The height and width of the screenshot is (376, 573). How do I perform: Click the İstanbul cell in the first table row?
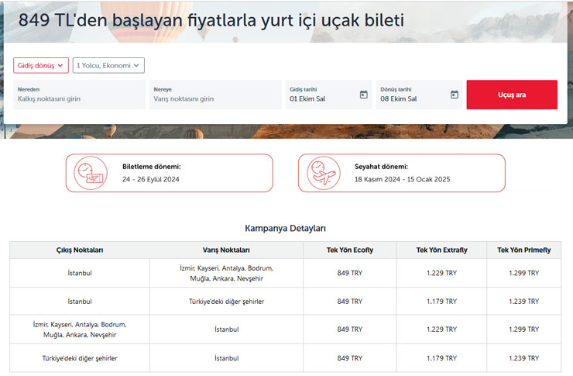80,273
